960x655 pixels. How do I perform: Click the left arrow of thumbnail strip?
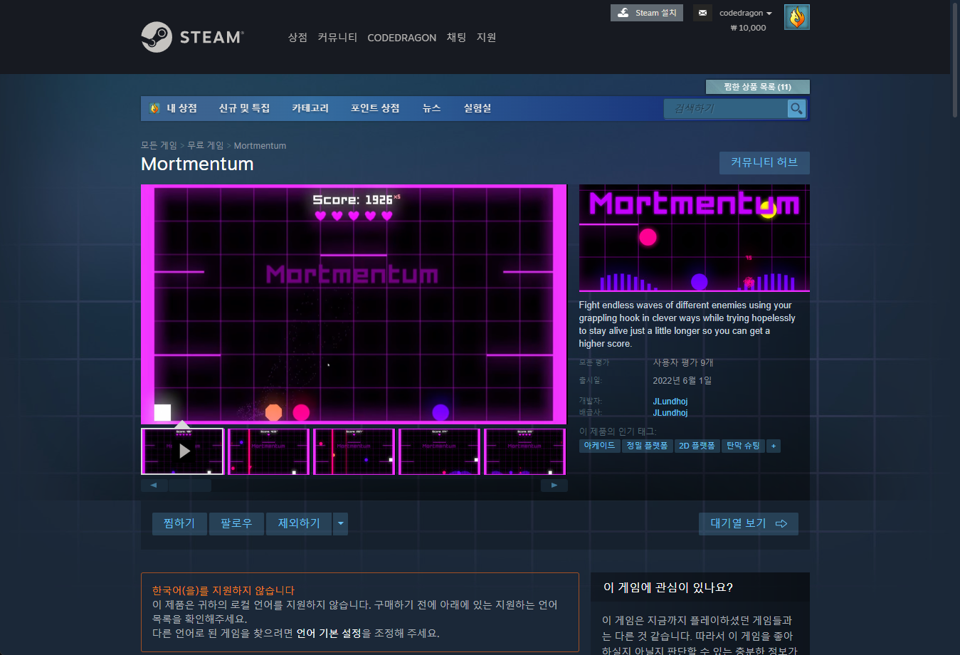(154, 486)
